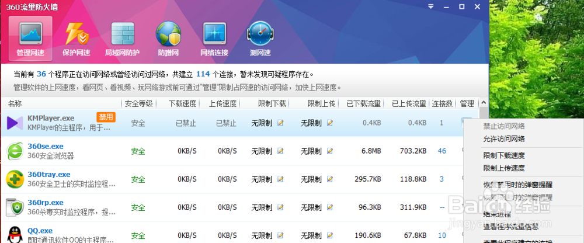Choose 限制下载速度 menu entry

click(x=504, y=155)
